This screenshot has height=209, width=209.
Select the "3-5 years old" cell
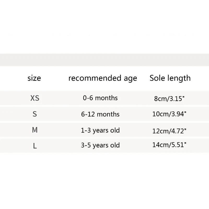click(x=100, y=145)
